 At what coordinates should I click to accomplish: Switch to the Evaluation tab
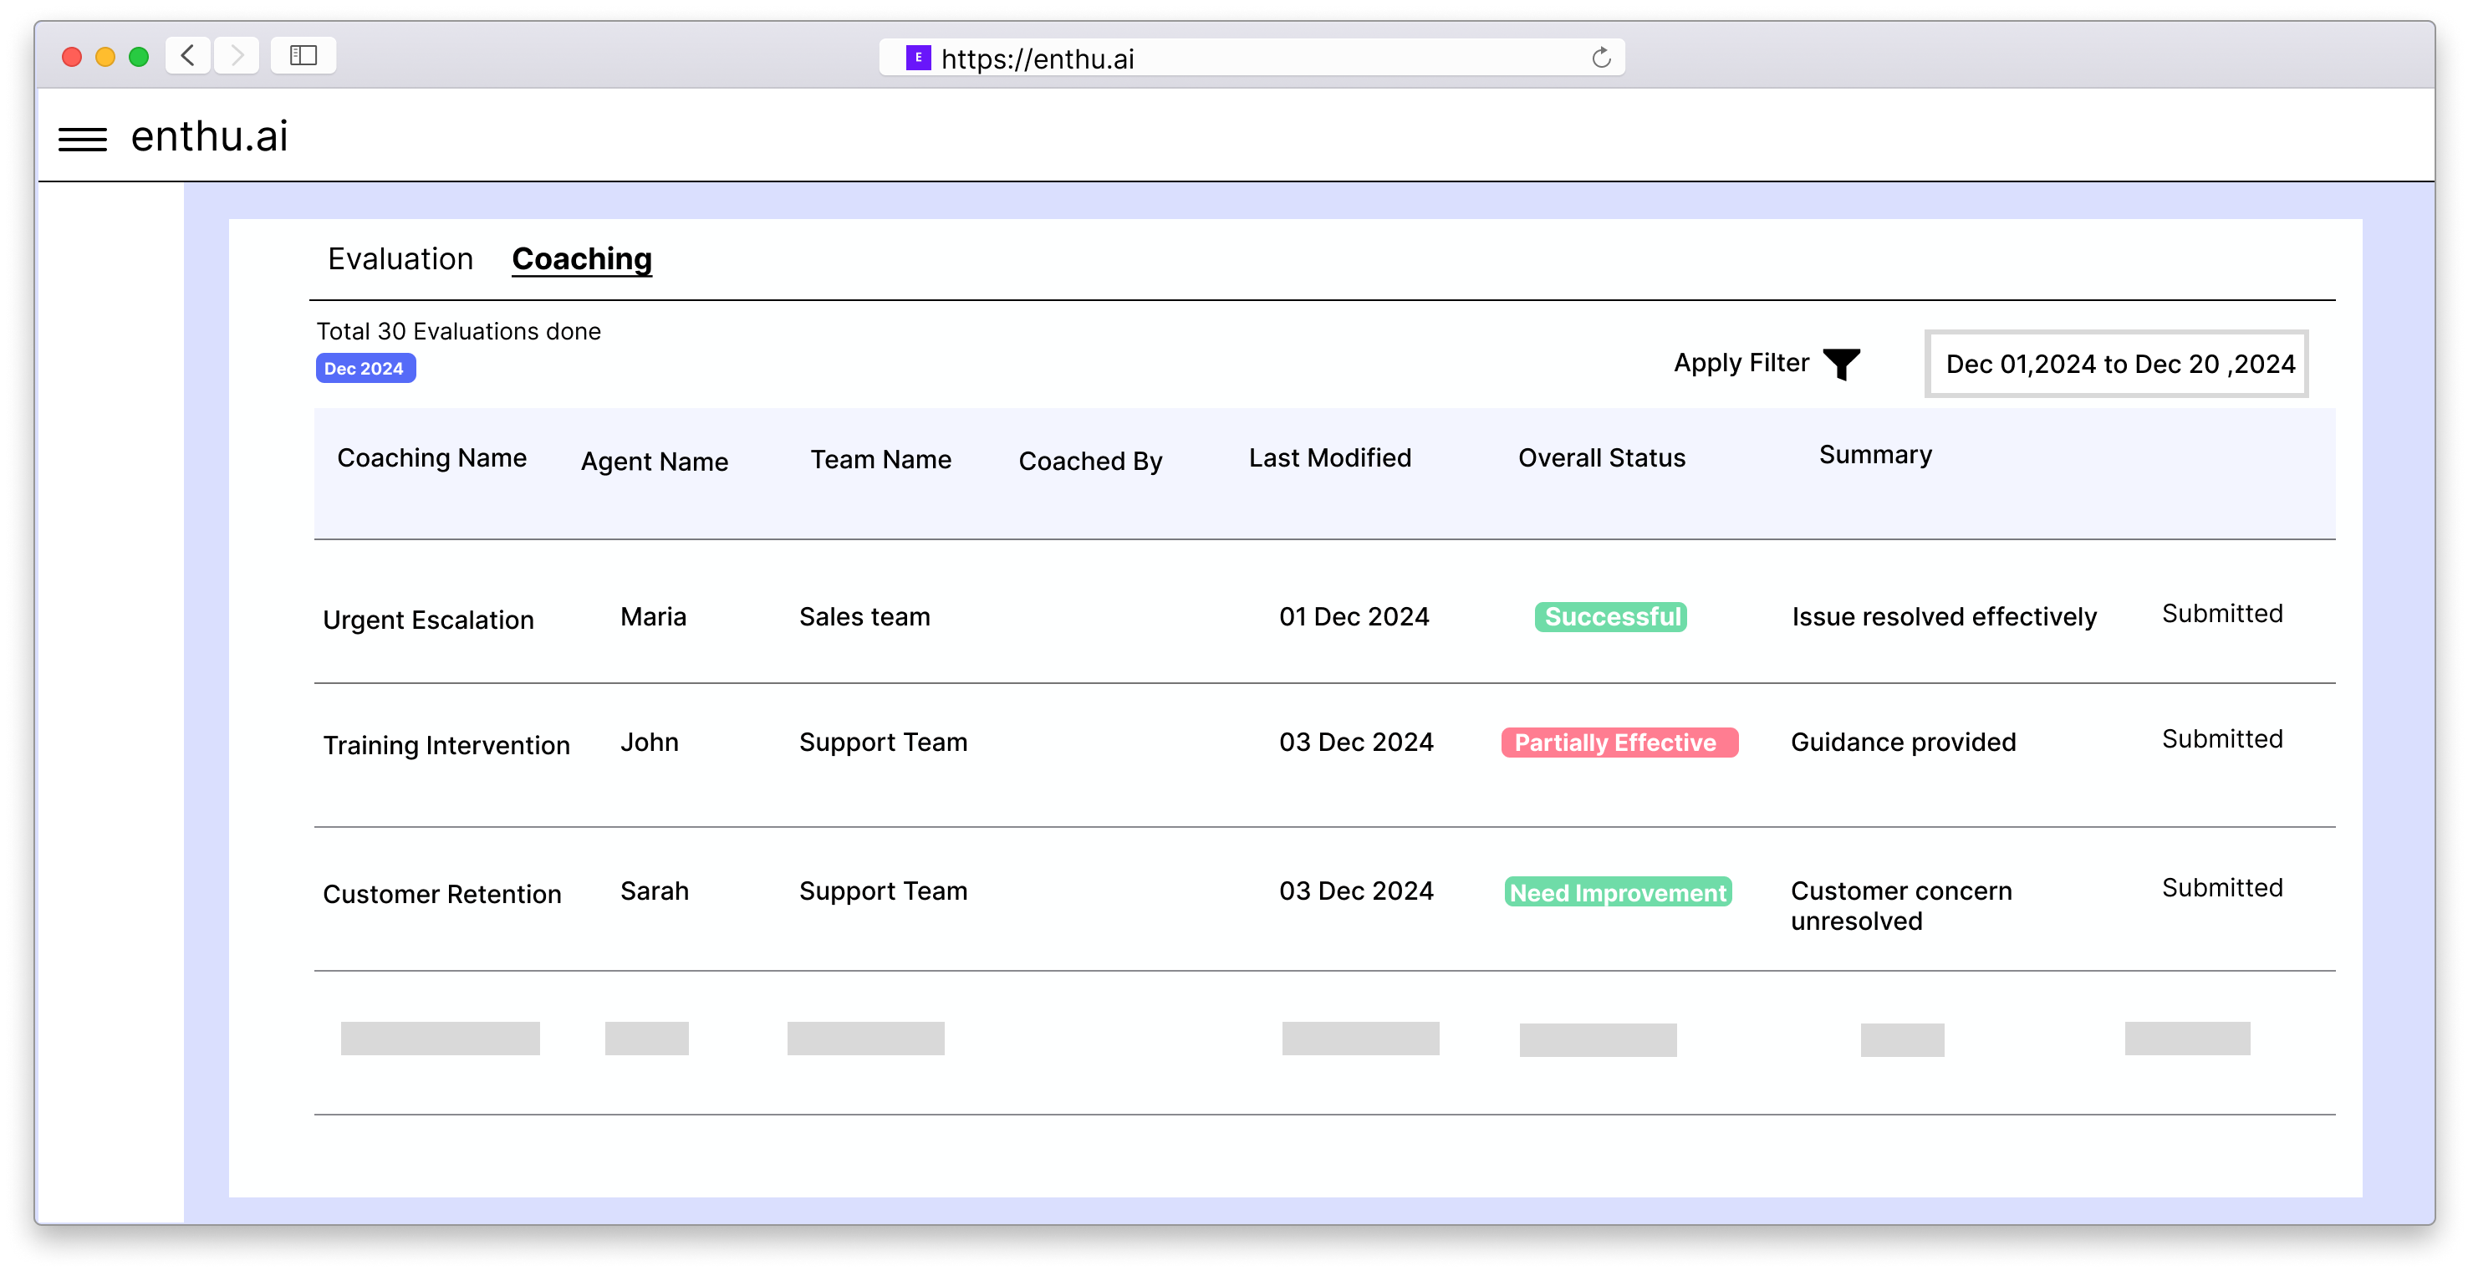click(x=400, y=258)
